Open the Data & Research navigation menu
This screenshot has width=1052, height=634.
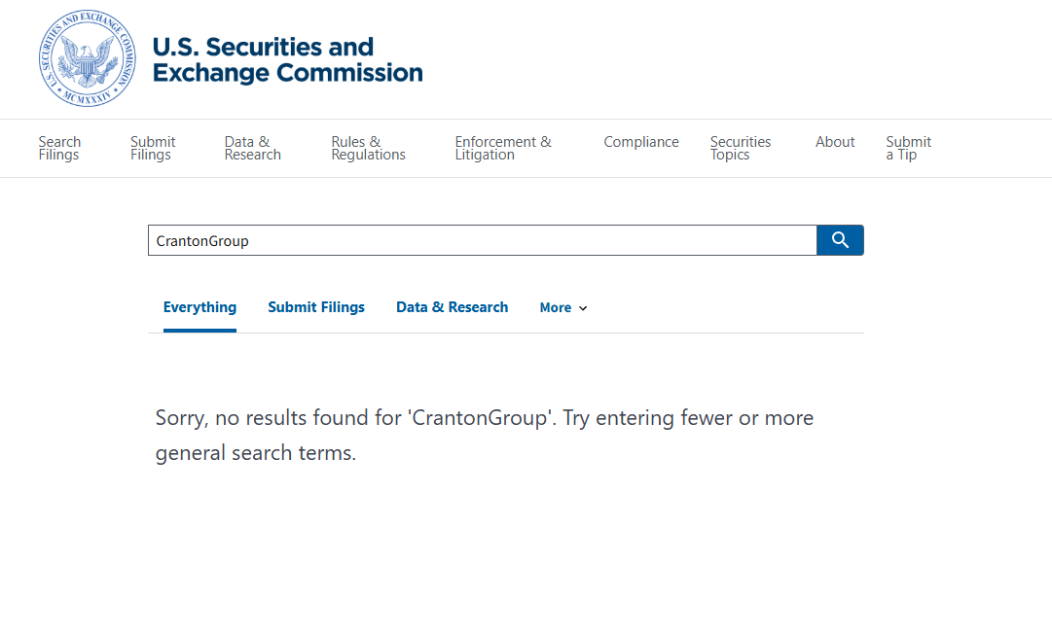[x=252, y=148]
